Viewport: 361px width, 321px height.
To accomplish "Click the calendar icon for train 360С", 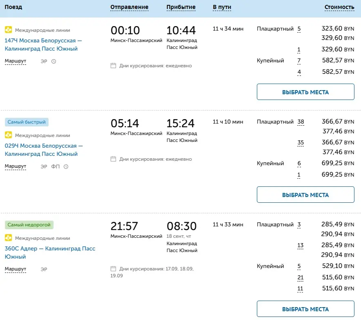I will click(x=114, y=269).
